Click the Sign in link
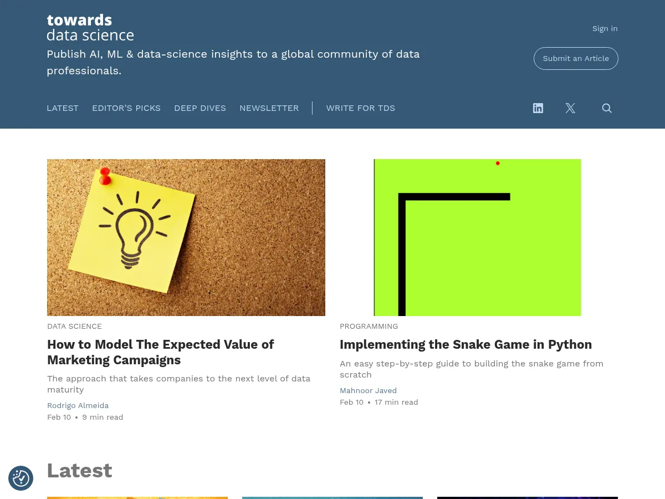The width and height of the screenshot is (665, 499). coord(605,28)
